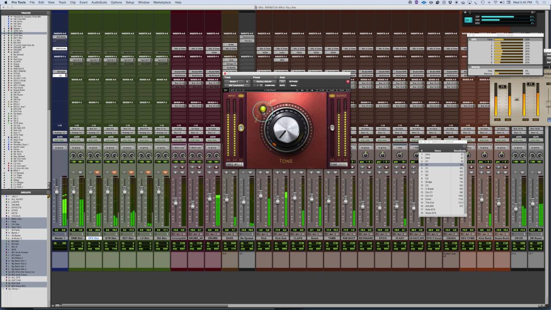The height and width of the screenshot is (310, 551).
Task: Open the File menu
Action: (x=32, y=3)
